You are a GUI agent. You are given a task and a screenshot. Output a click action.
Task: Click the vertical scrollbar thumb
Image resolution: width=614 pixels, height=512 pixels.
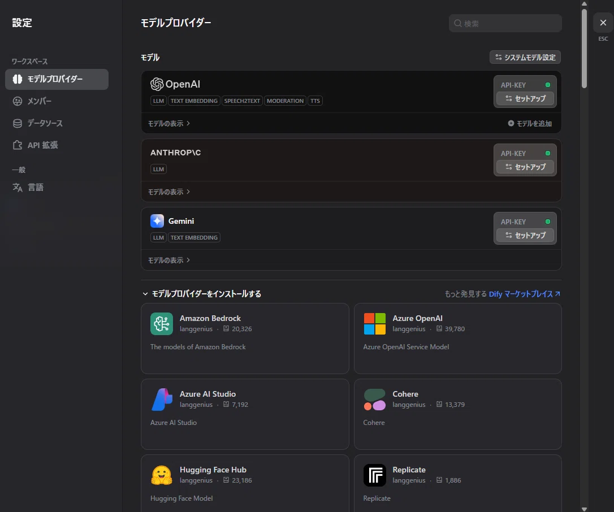tap(584, 49)
